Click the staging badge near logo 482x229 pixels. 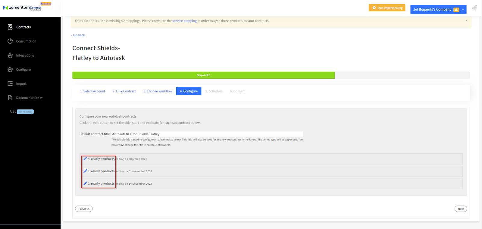coord(46,4)
